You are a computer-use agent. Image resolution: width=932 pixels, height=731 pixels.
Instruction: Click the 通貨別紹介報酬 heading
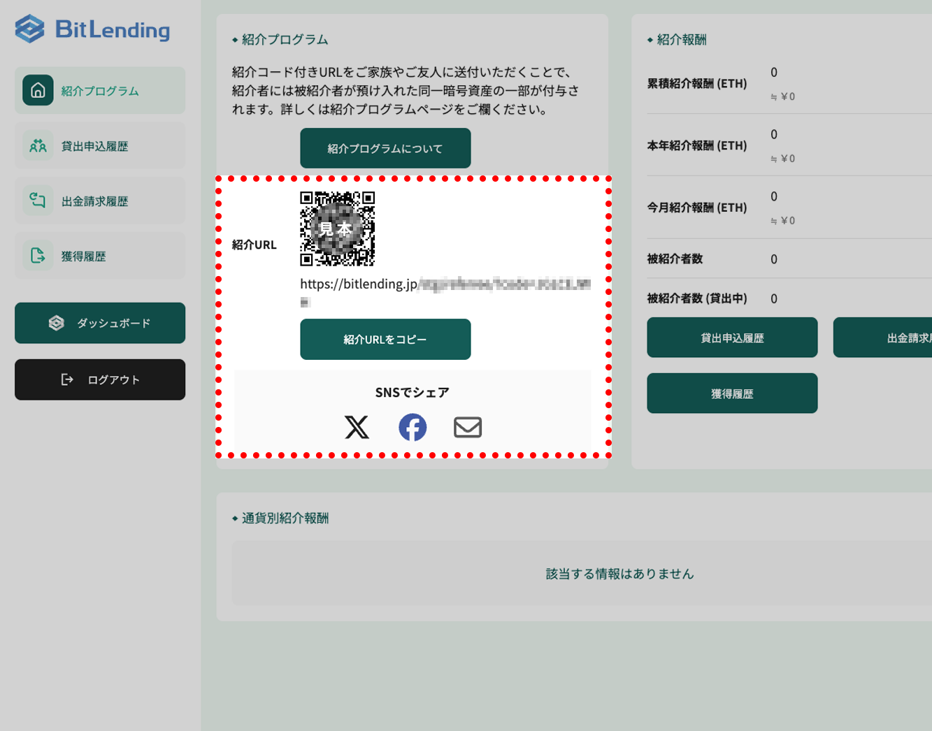point(285,518)
